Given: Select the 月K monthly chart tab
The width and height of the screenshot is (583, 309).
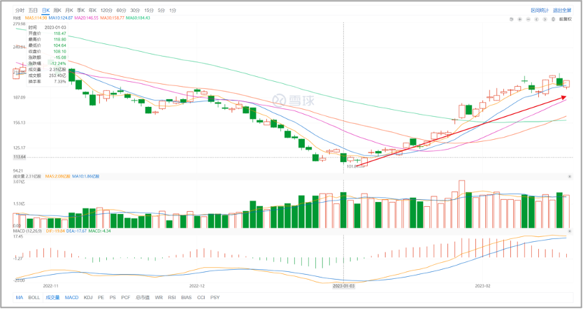Looking at the screenshot, I should (x=69, y=10).
